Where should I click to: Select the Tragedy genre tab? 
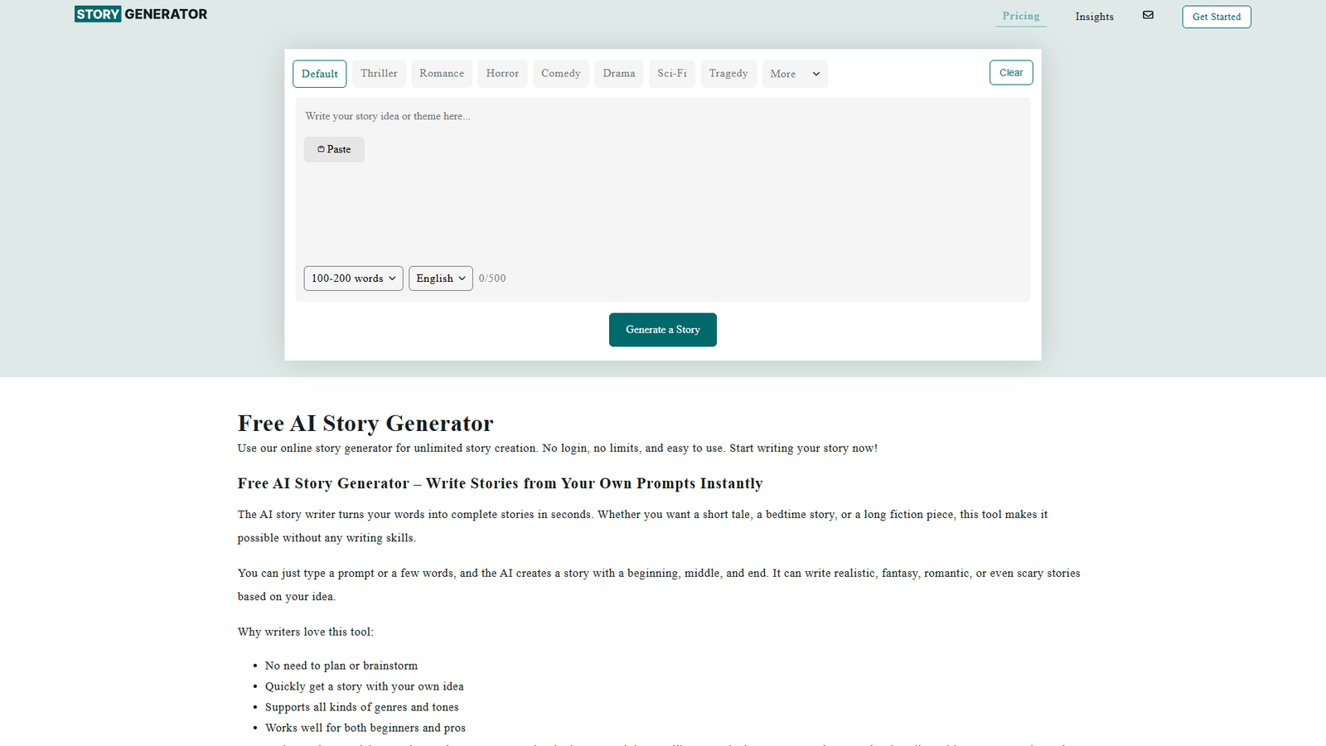[x=728, y=74]
